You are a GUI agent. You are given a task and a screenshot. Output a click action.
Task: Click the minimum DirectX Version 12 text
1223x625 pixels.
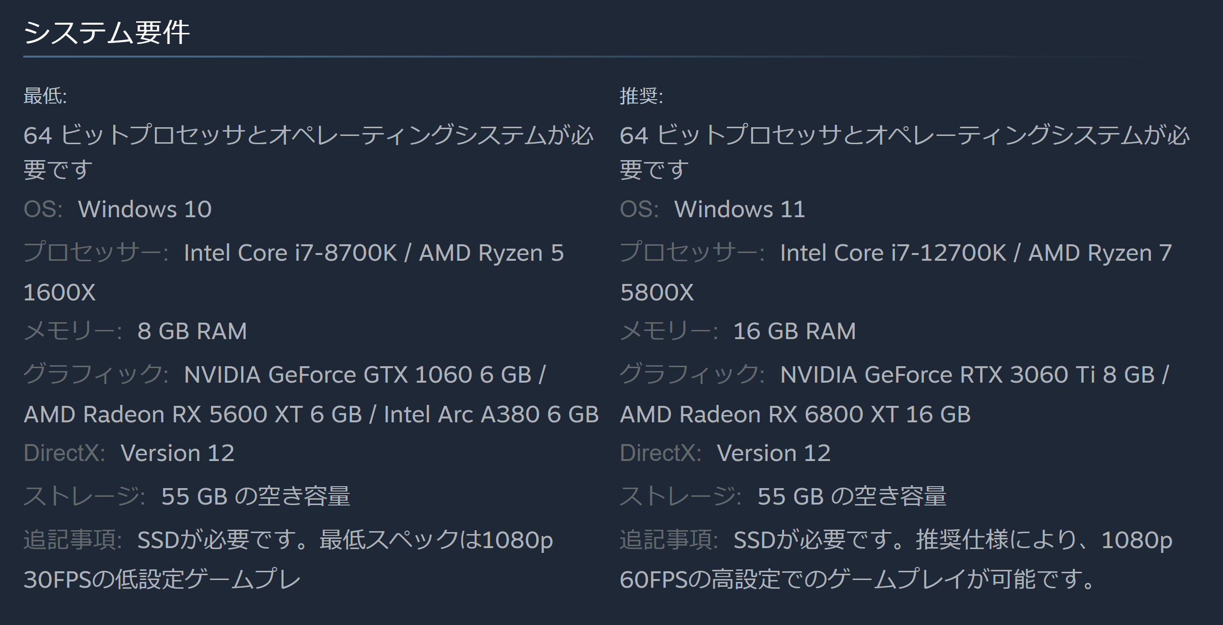click(x=177, y=453)
